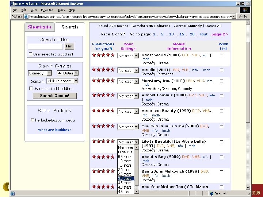The image size is (263, 197).
Task: Expand the address bar history dropdown
Action: click(x=234, y=16)
